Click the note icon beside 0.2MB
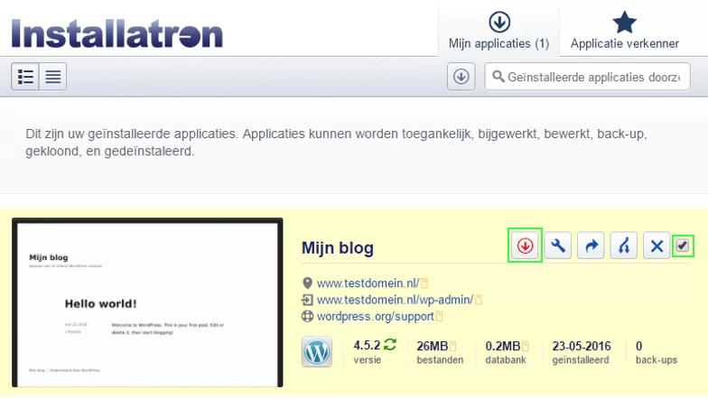The height and width of the screenshot is (399, 708). point(526,347)
